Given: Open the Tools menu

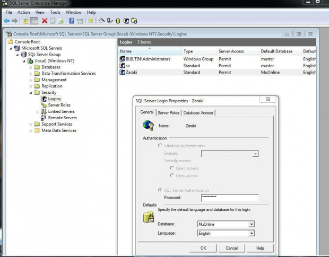Looking at the screenshot, I should coord(55,12).
